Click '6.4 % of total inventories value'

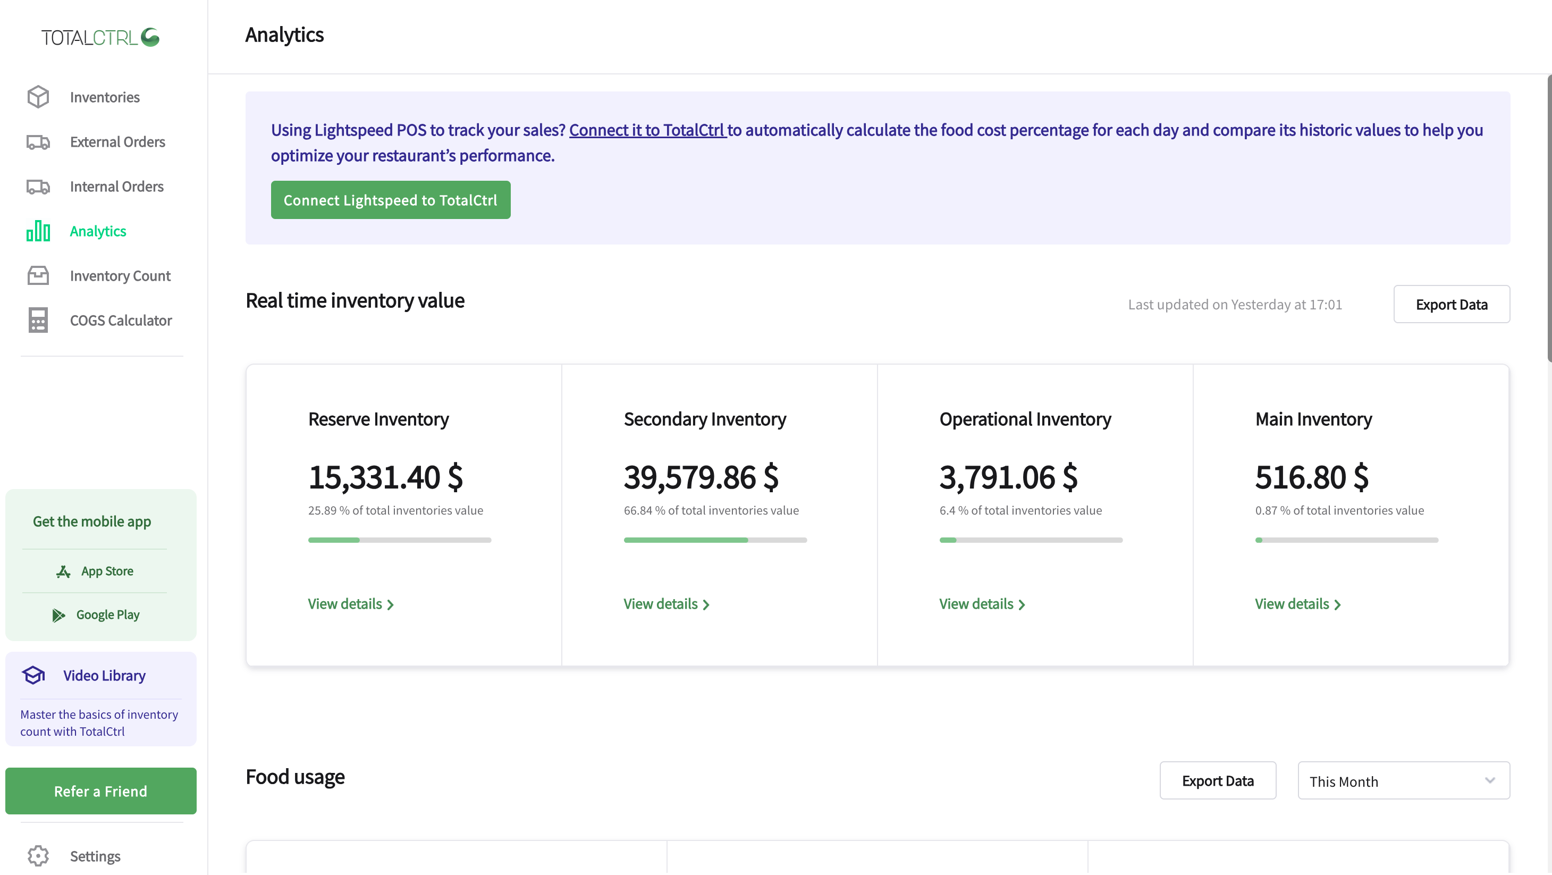pos(1020,510)
